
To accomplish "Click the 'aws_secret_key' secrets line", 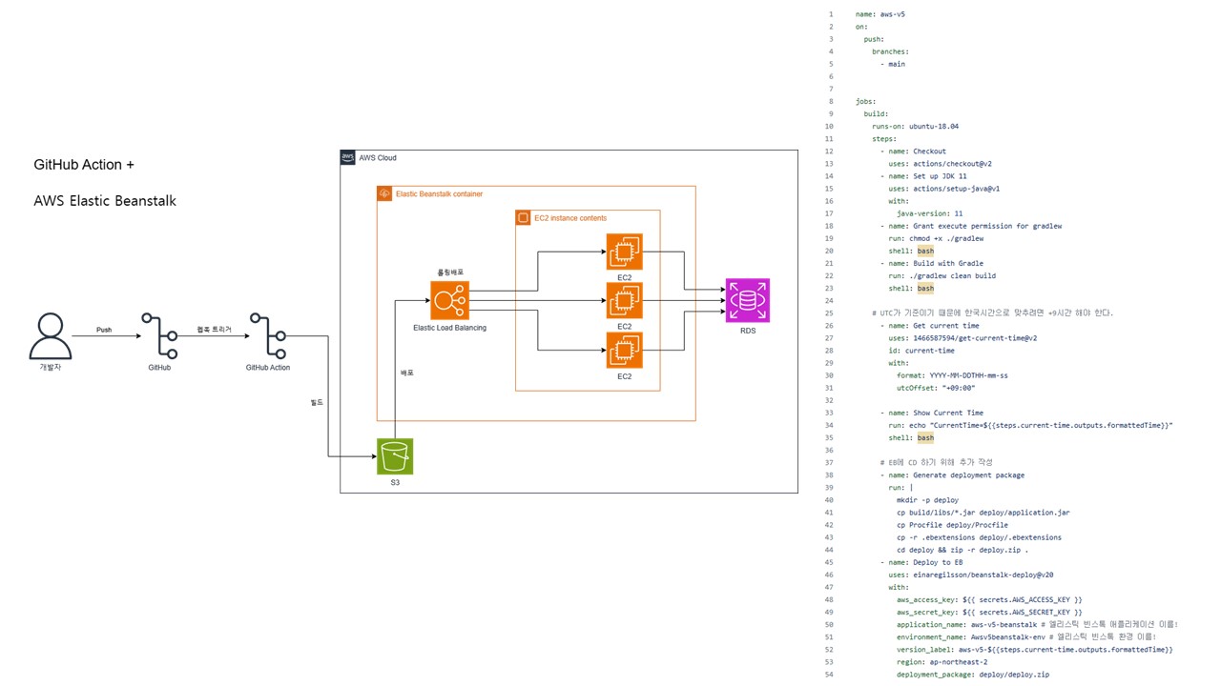I will [989, 612].
